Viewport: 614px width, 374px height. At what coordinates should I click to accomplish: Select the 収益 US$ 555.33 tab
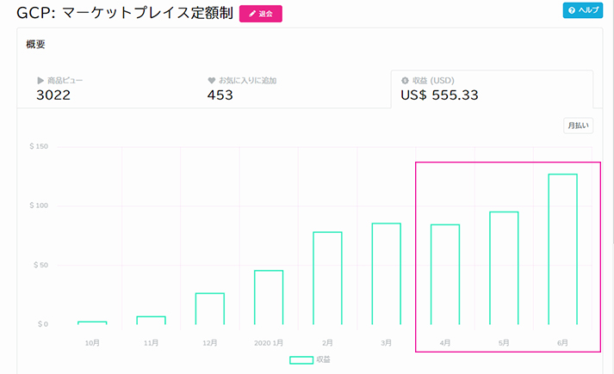coord(491,89)
